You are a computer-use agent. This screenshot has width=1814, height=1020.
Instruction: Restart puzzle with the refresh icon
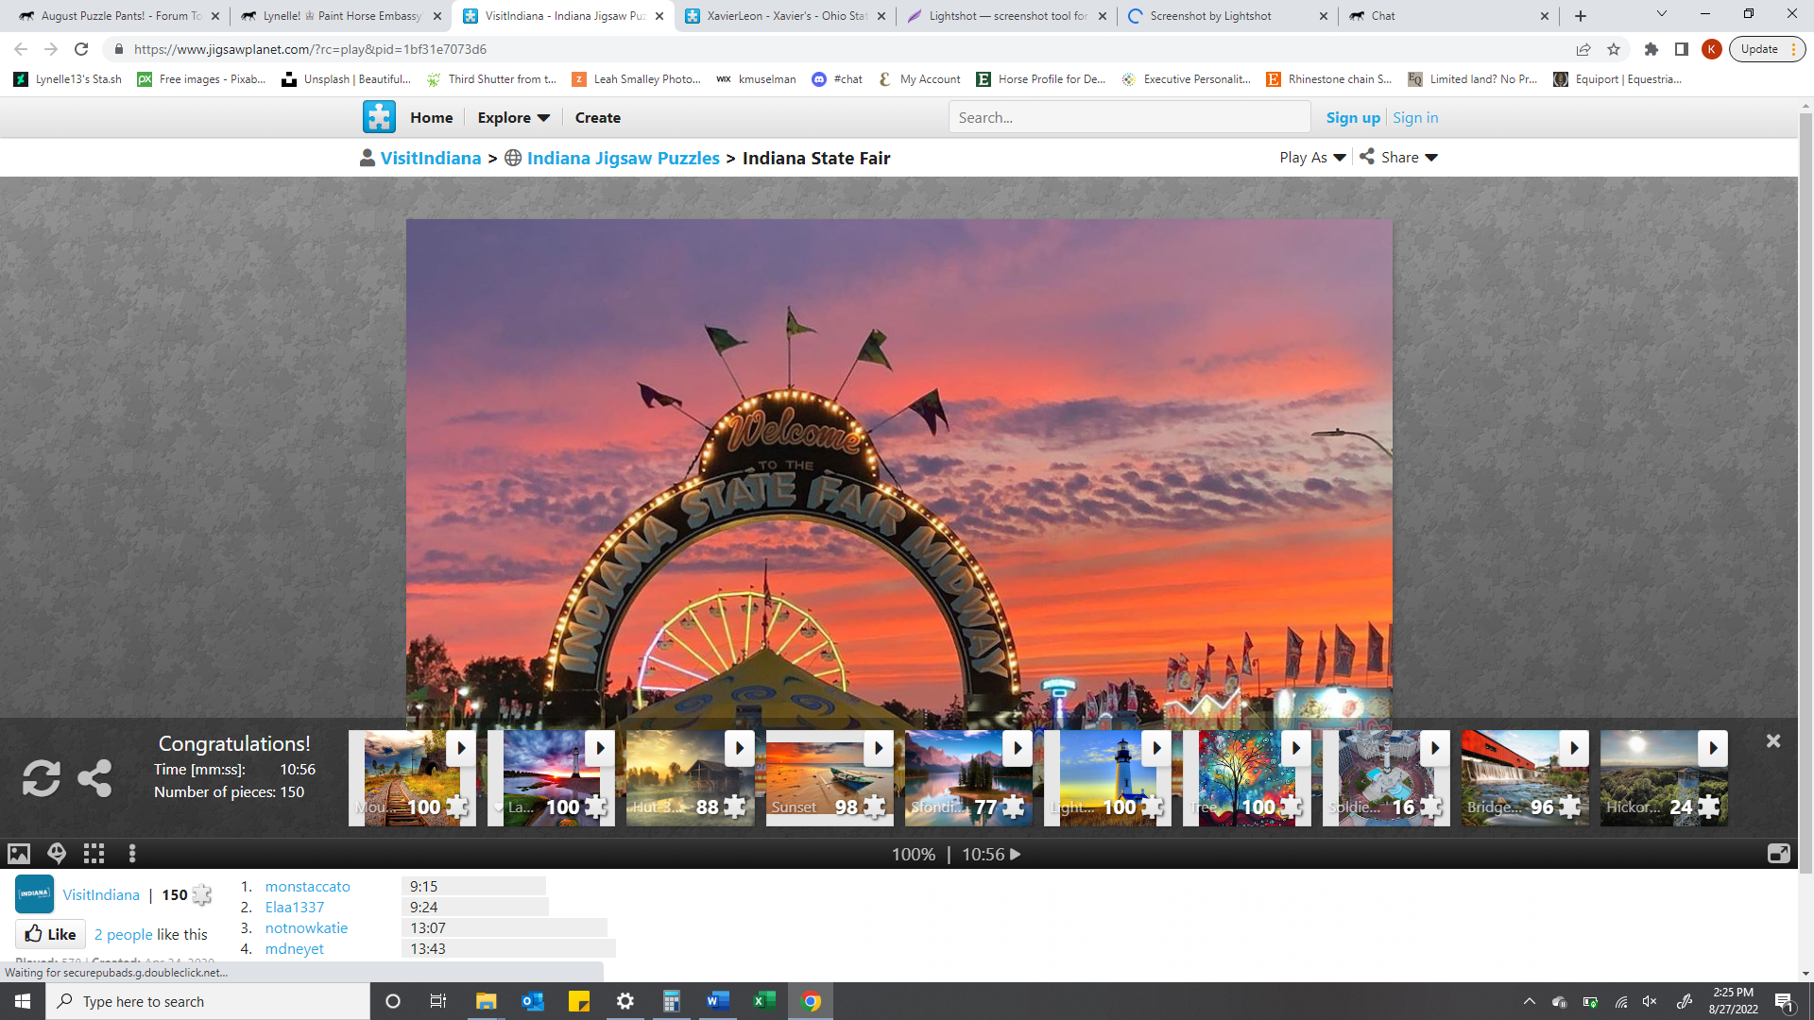coord(42,778)
